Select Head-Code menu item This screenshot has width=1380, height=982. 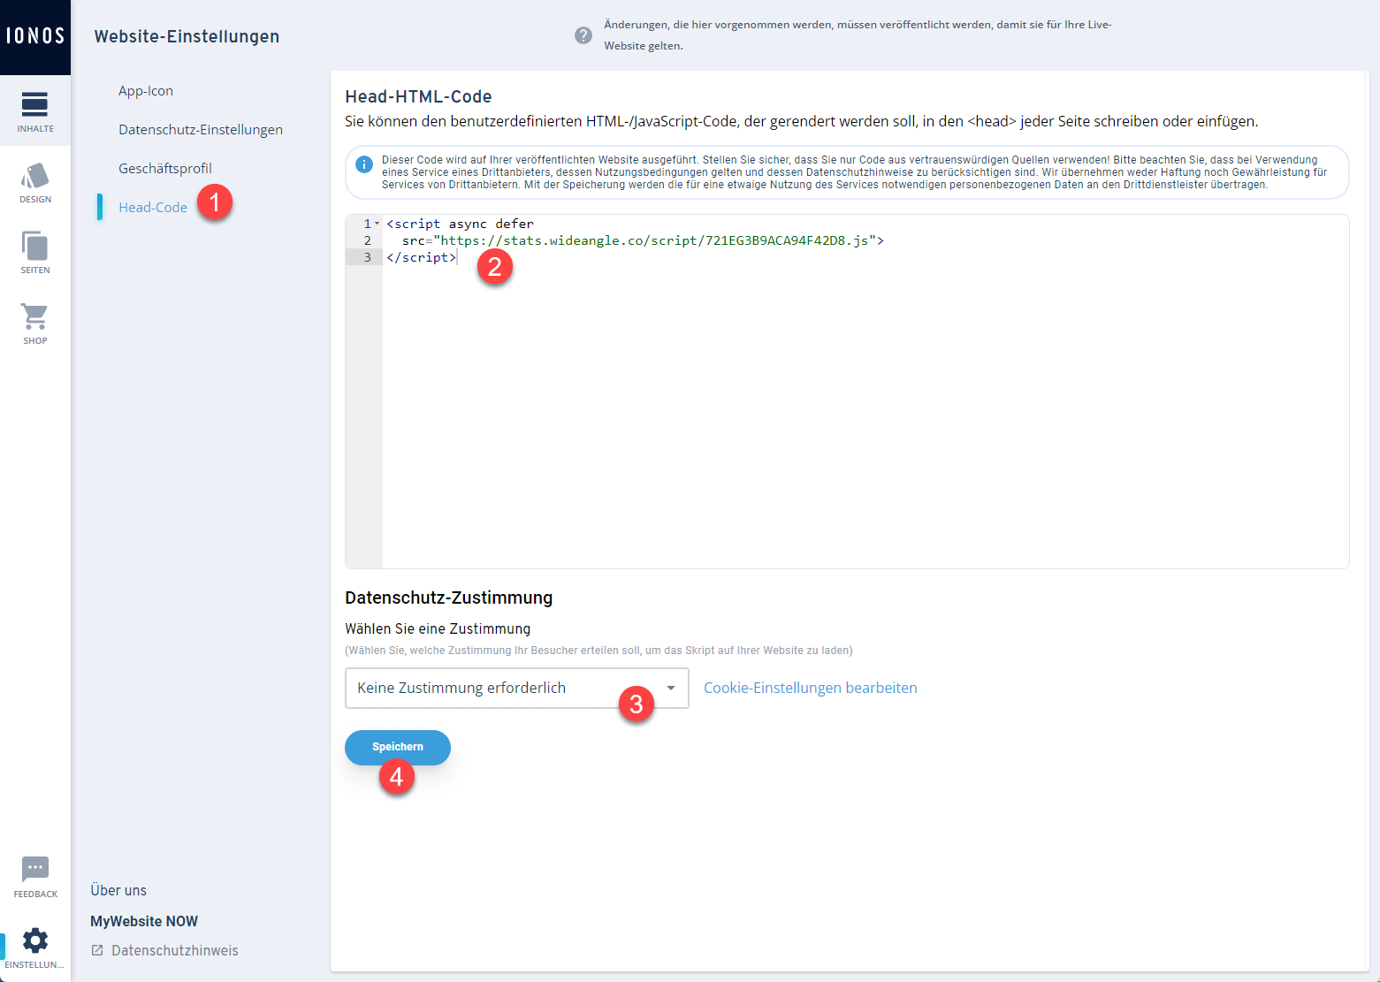coord(153,208)
